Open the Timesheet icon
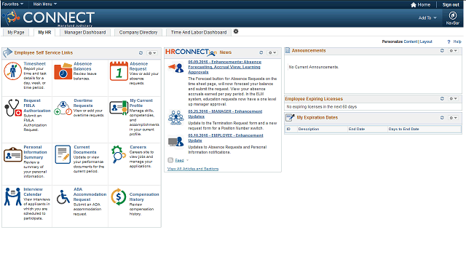This screenshot has height=262, width=466. pyautogui.click(x=12, y=71)
